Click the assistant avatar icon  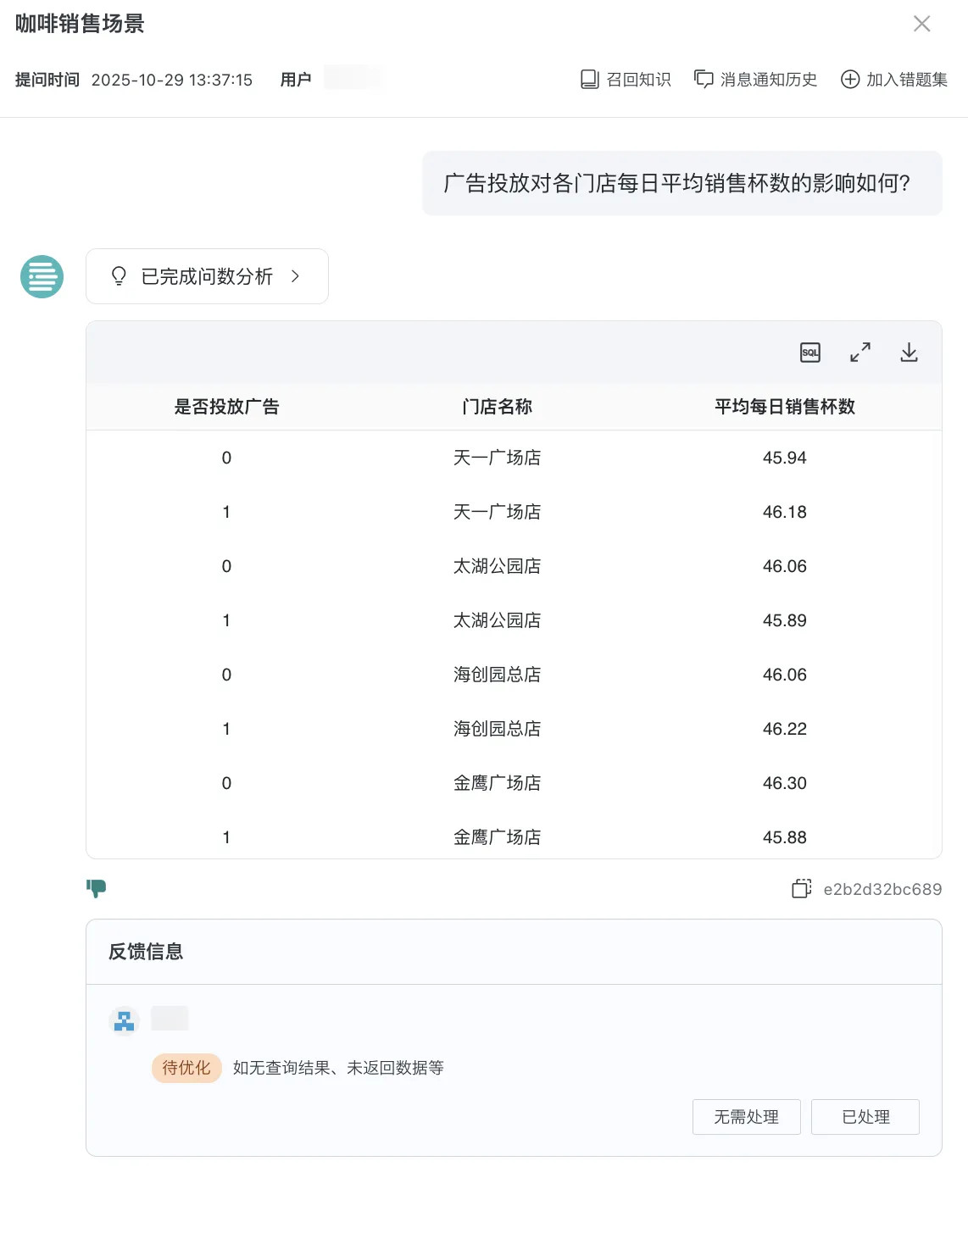(x=42, y=276)
